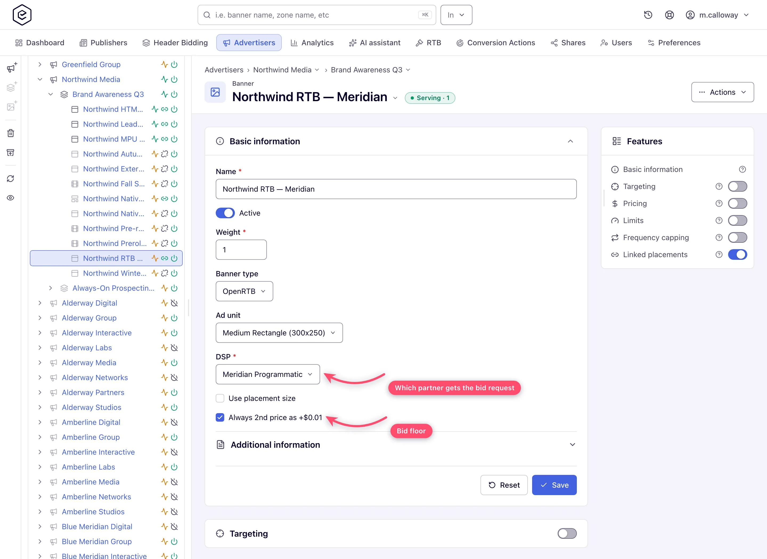Switch to the Header Bidding tab
767x559 pixels.
pos(175,43)
